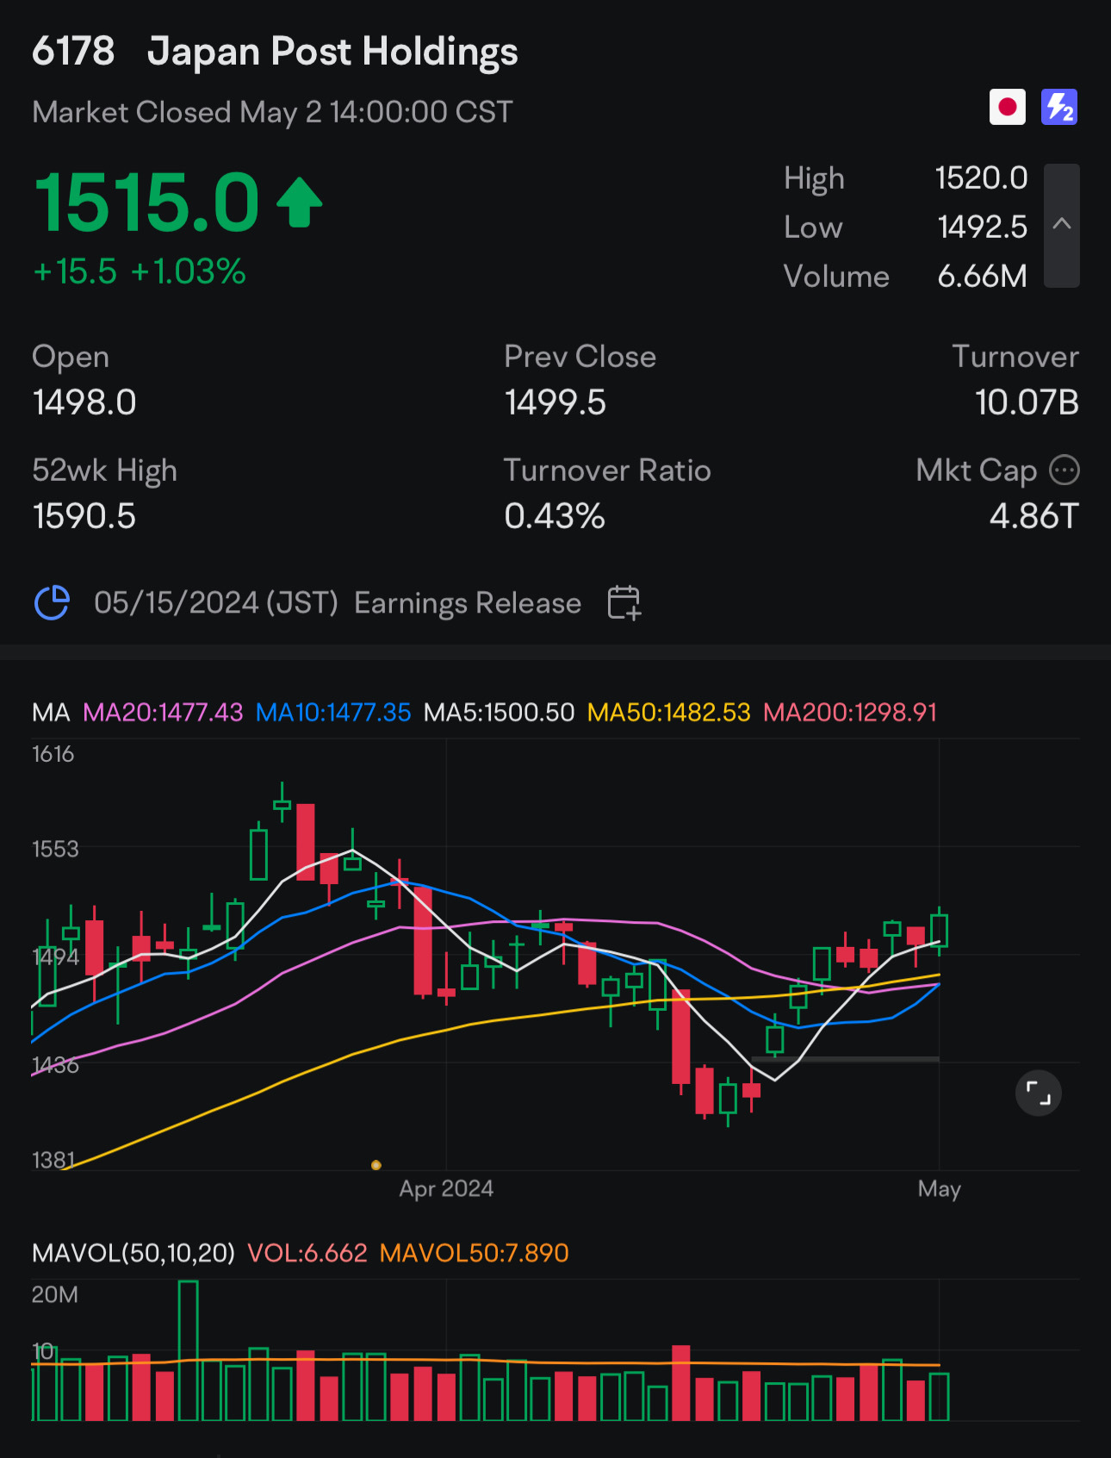This screenshot has width=1111, height=1458.
Task: Tap the MA50:1482.53 indicator label
Action: (668, 713)
